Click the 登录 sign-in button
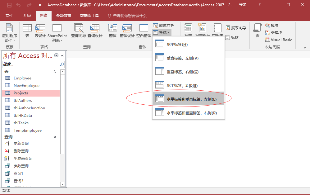This screenshot has width=310, height=195. [x=243, y=5]
